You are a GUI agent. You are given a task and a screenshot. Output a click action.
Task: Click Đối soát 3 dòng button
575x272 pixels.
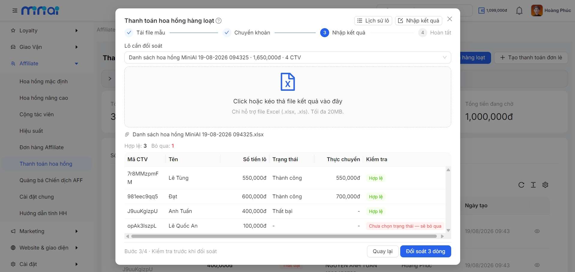[x=425, y=251]
